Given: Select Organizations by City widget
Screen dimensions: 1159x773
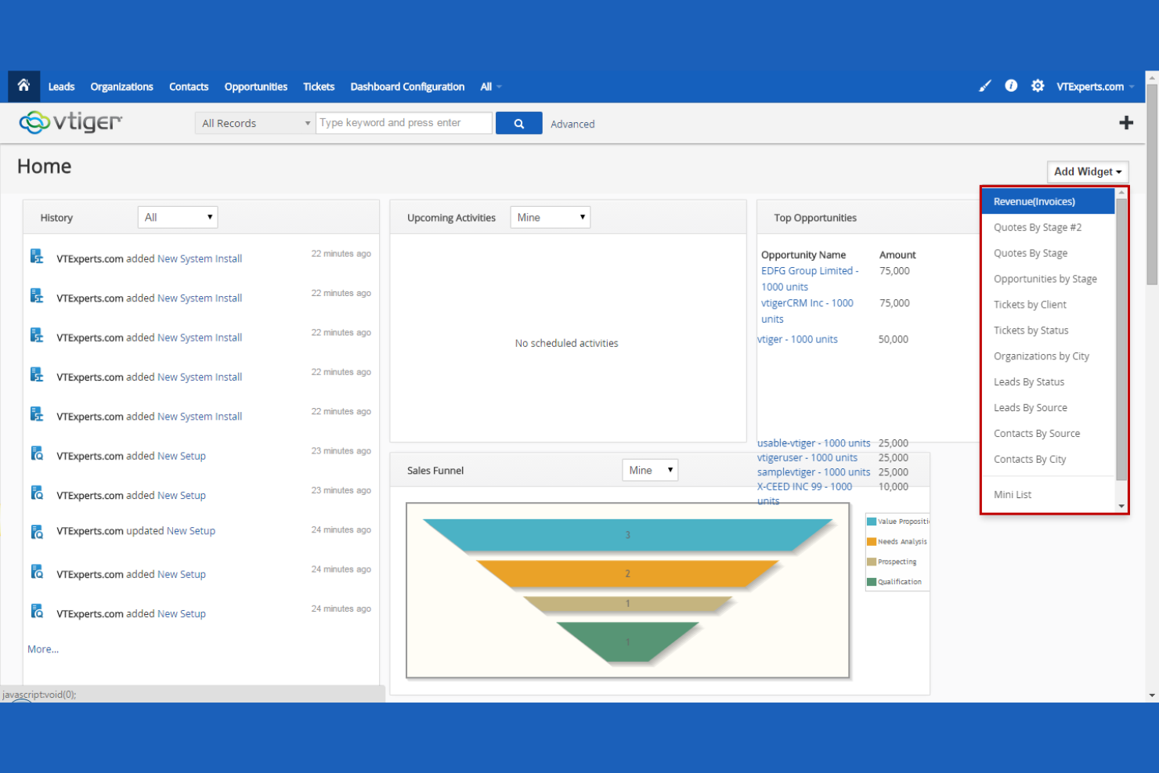Looking at the screenshot, I should point(1048,356).
